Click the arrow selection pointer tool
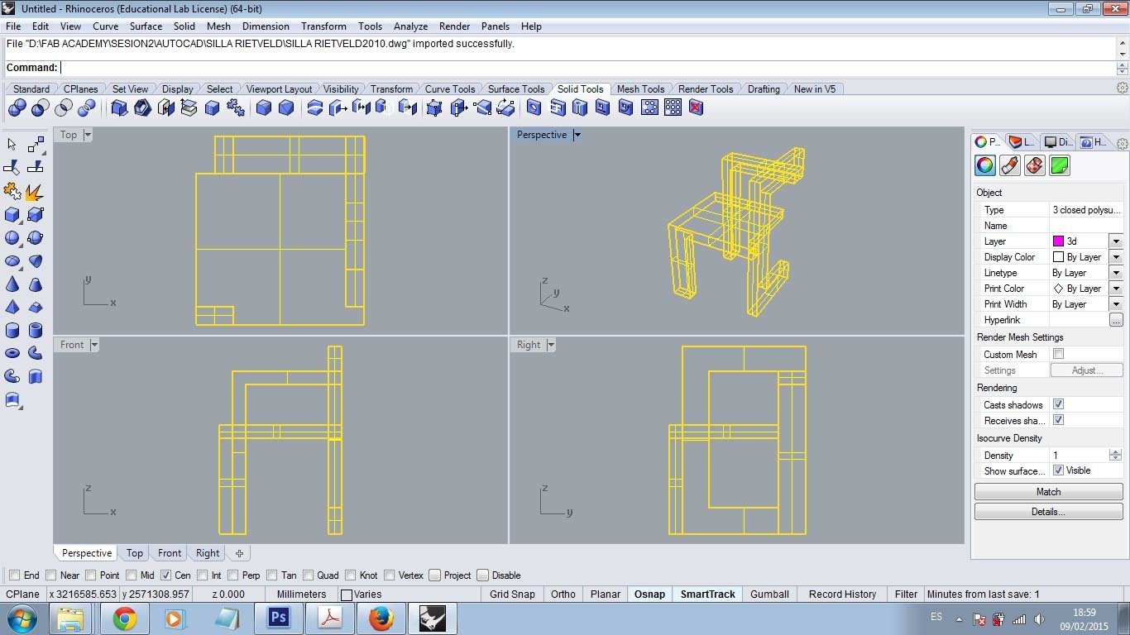1130x635 pixels. pyautogui.click(x=12, y=145)
